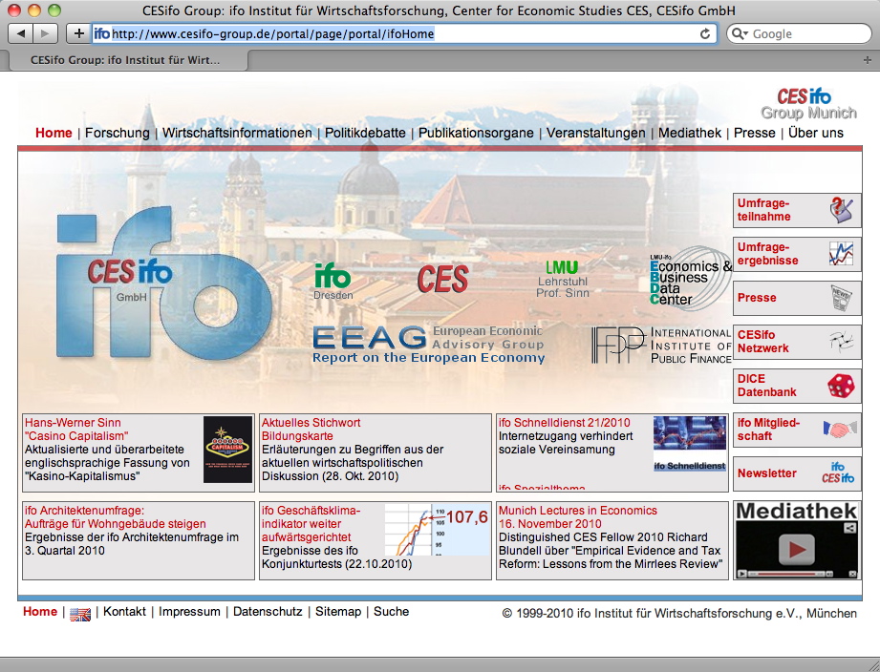Click the Umfrageteilnahme sidebar label
The width and height of the screenshot is (880, 672).
(764, 210)
